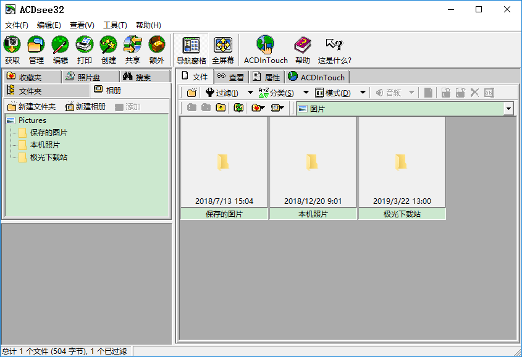Select 保存的图片 in the folder tree
This screenshot has height=357, width=522.
click(49, 132)
